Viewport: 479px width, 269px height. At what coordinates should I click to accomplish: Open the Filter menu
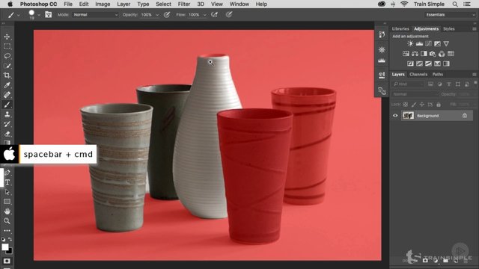(184, 4)
